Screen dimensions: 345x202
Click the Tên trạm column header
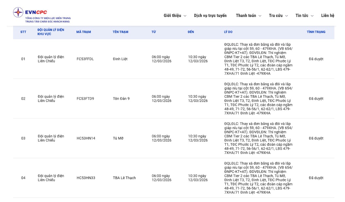[120, 32]
